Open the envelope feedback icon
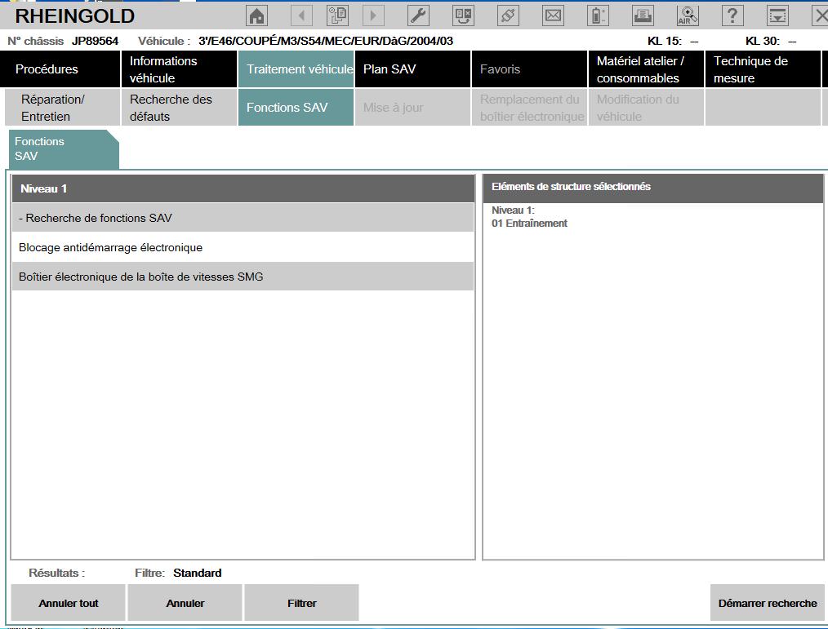This screenshot has width=828, height=629. pos(553,16)
